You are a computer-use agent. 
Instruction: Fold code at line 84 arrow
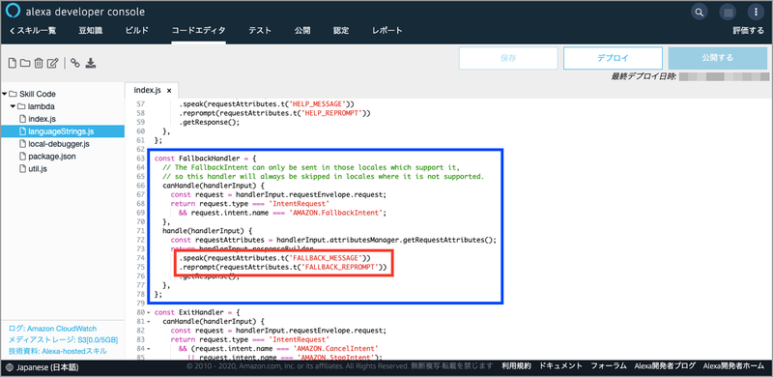tap(149, 349)
